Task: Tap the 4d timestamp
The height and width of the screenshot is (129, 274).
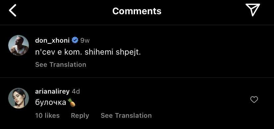Action: pos(76,92)
